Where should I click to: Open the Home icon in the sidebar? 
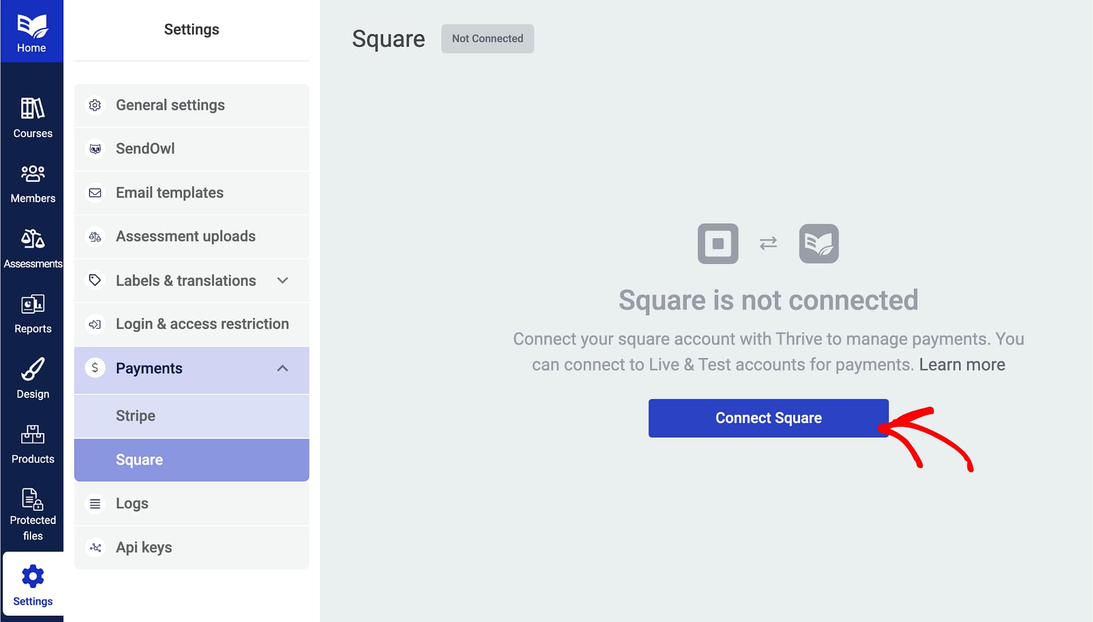[x=32, y=26]
